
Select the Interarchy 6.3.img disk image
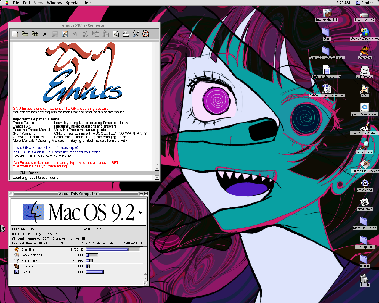pos(327,70)
